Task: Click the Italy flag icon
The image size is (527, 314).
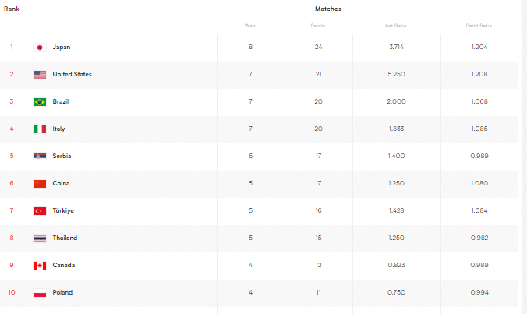Action: click(40, 129)
